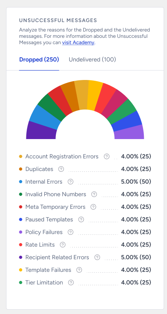Image resolution: width=167 pixels, height=314 pixels.
Task: Click help icon next to Paused Templates
Action: (x=81, y=219)
